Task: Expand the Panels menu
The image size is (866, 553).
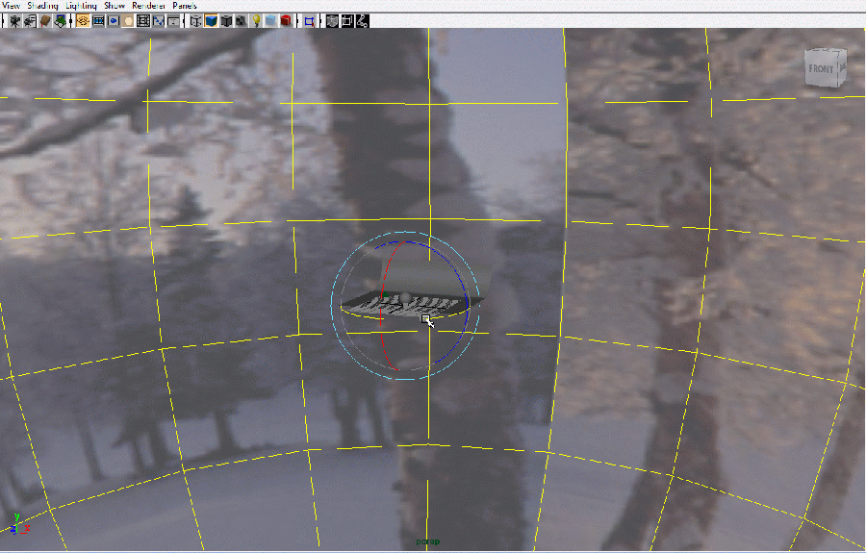Action: pos(185,6)
